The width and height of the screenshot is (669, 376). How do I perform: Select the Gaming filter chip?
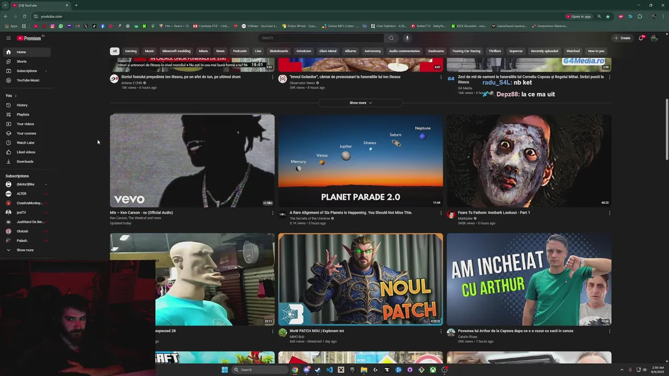pyautogui.click(x=131, y=51)
